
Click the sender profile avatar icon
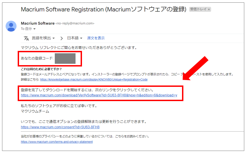(x=11, y=26)
